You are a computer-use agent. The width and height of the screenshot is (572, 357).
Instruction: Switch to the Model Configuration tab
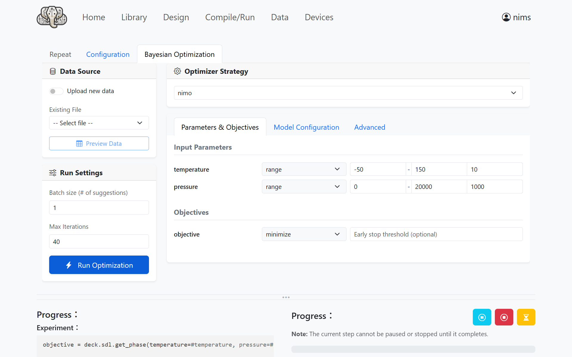click(x=306, y=127)
